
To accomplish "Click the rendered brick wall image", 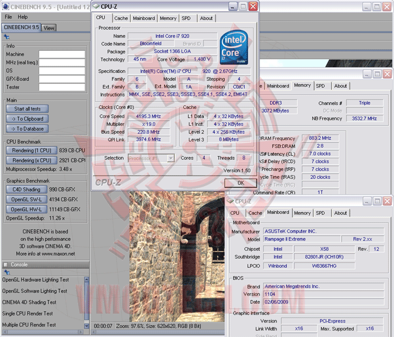I will pyautogui.click(x=177, y=256).
